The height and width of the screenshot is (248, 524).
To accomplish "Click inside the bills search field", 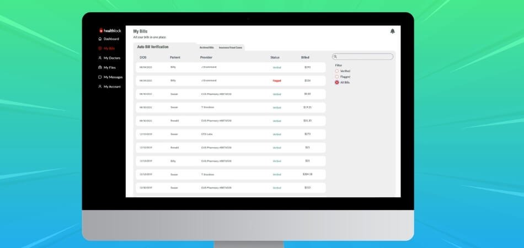I will pos(362,57).
